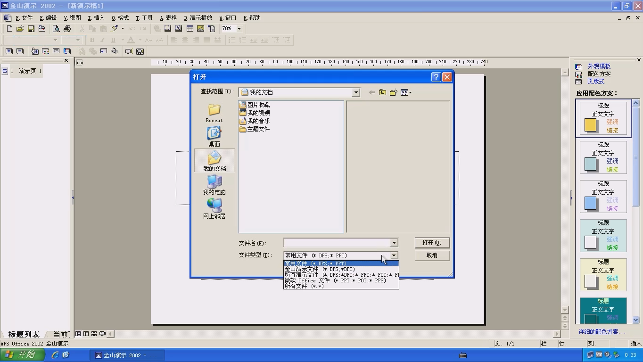Open 我的电脑 from the places sidebar
The width and height of the screenshot is (643, 362).
coord(214,185)
